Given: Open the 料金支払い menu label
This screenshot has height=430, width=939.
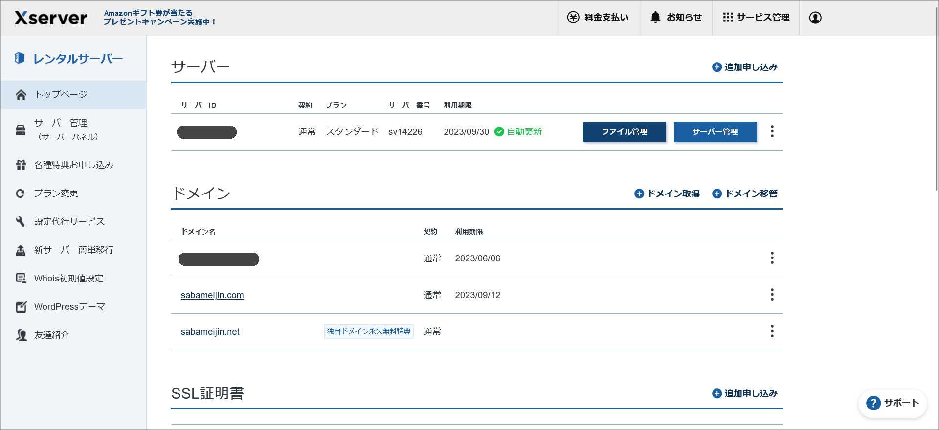Looking at the screenshot, I should (606, 18).
